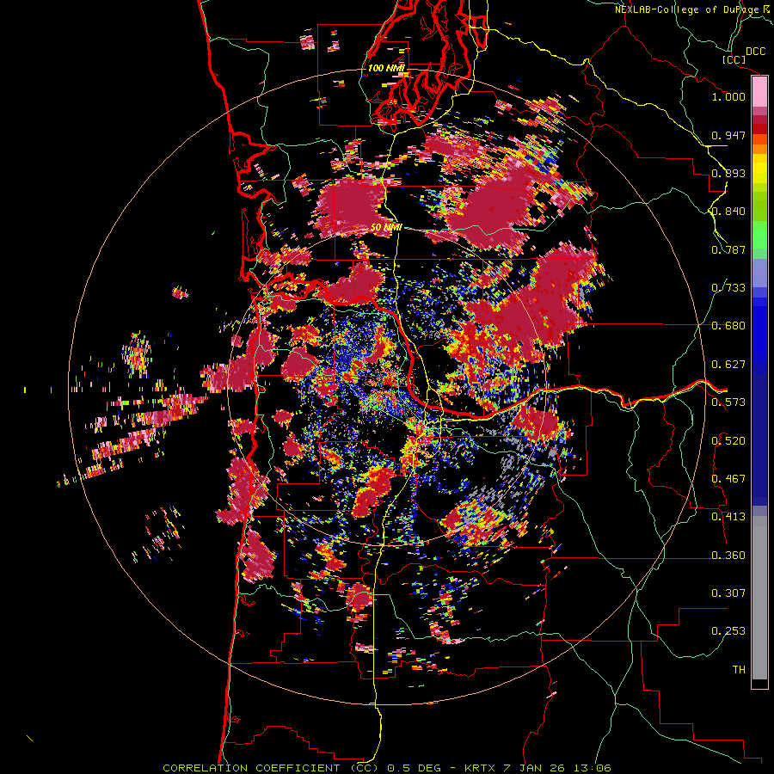Click the 0.680 scale label
Viewport: 774px width, 774px height.
click(x=728, y=326)
